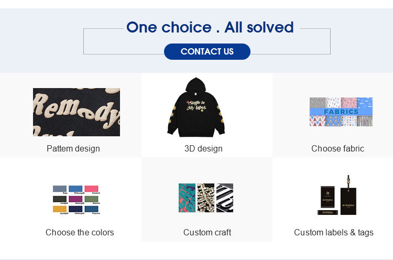The width and height of the screenshot is (393, 260).
Task: Open the Custom labels & tags label
Action: click(x=334, y=232)
